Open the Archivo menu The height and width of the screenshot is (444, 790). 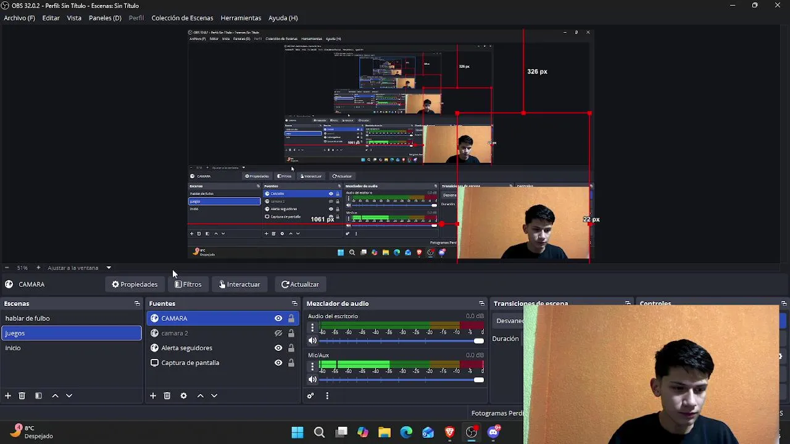19,18
